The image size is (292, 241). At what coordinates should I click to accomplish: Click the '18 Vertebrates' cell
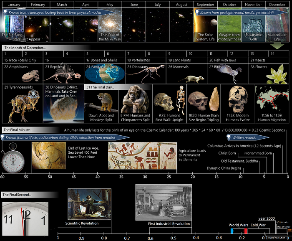146,60
